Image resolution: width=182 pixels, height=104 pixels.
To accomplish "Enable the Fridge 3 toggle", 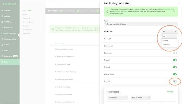I will 175,81.
